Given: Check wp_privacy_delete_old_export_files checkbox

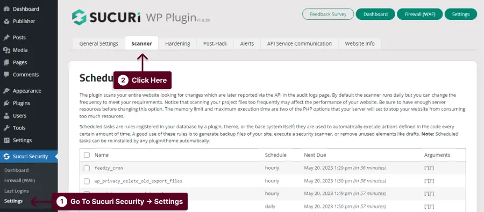Looking at the screenshot, I should (x=87, y=181).
